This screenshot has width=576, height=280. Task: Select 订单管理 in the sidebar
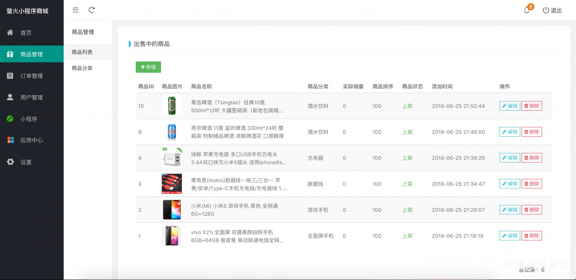tap(28, 76)
